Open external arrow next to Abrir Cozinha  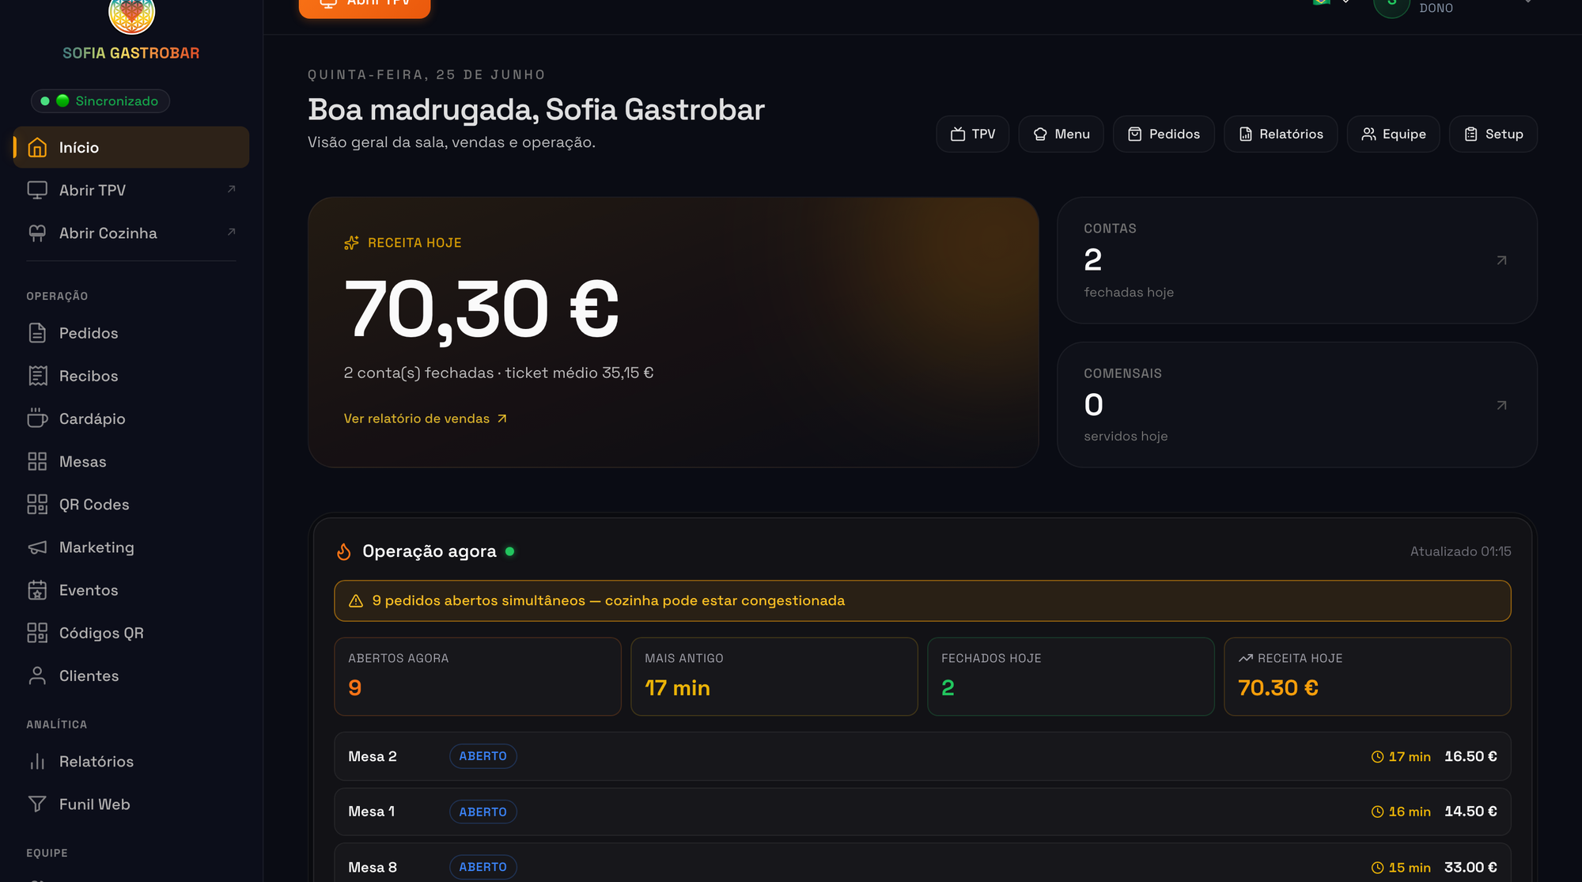pos(232,232)
